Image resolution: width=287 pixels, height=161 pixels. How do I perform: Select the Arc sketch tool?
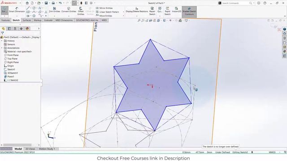coord(34,12)
